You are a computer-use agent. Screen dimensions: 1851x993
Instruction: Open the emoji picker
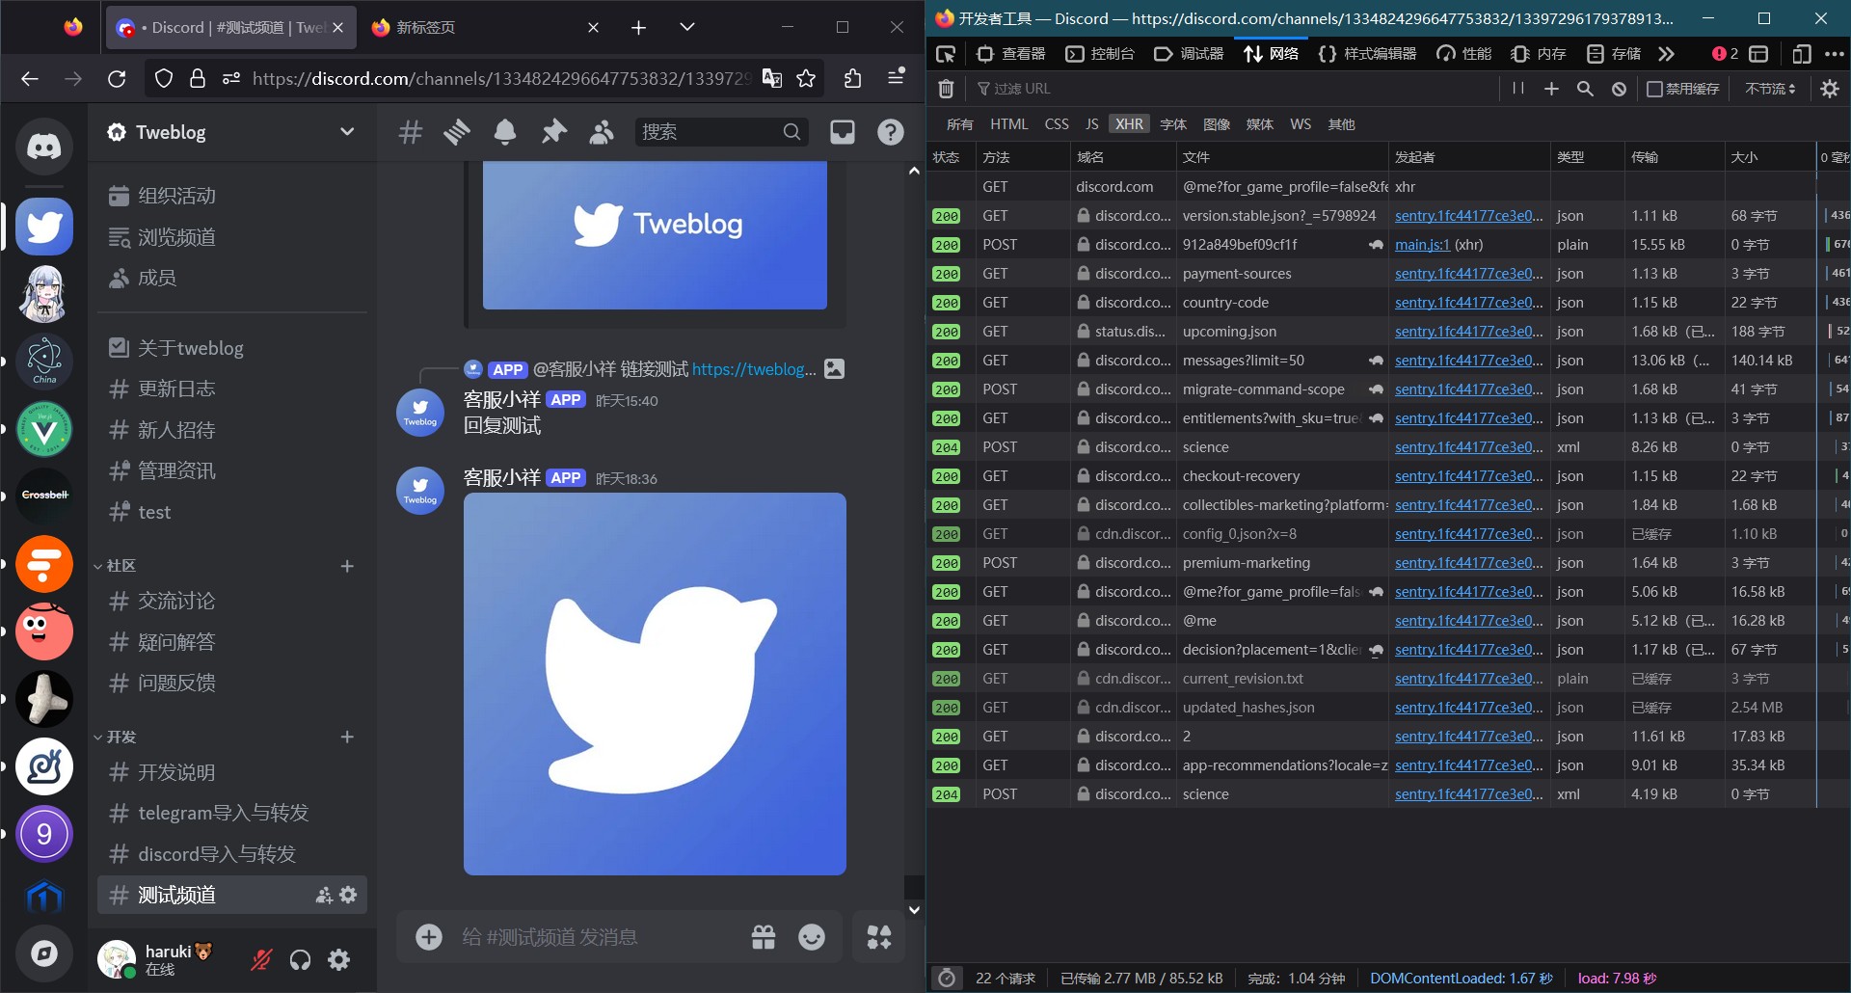(812, 937)
